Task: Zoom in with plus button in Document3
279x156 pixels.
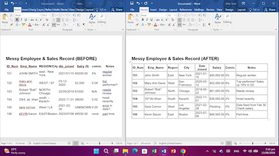Action: coord(112,143)
